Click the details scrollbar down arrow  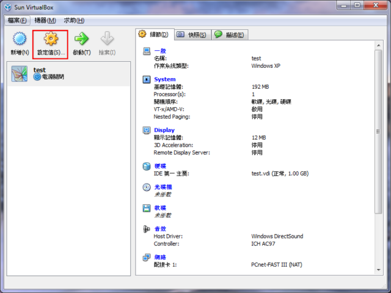tap(379, 270)
